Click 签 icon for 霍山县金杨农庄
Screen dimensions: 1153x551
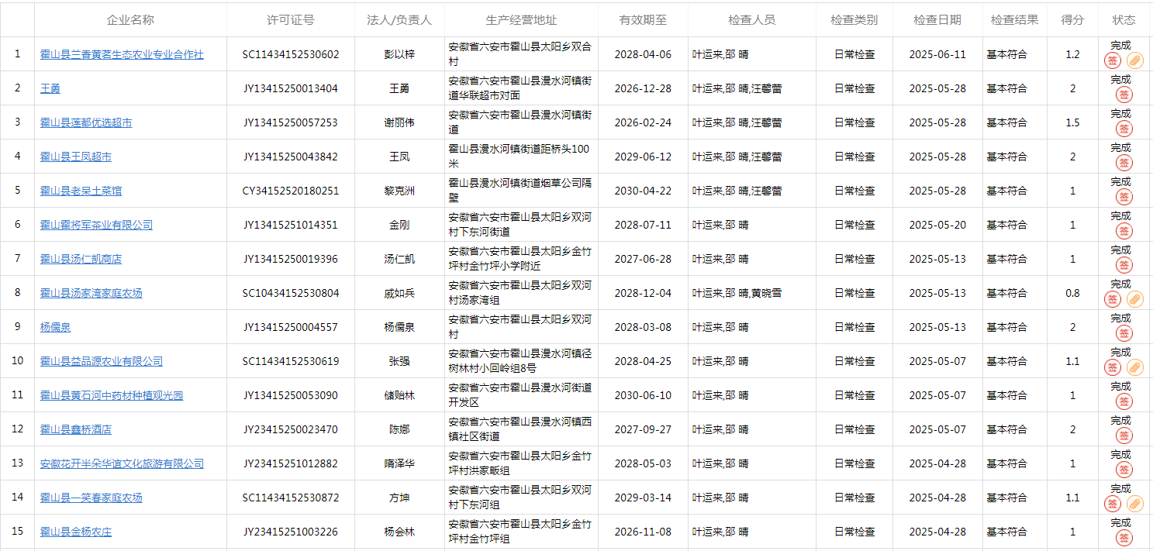coord(1124,538)
